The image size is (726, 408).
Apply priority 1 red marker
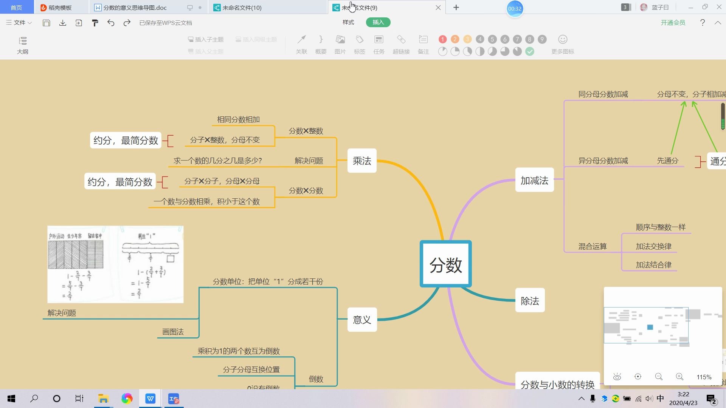coord(443,39)
